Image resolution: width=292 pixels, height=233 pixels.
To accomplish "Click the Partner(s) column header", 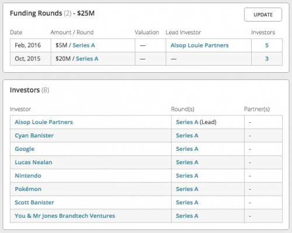I will click(257, 109).
